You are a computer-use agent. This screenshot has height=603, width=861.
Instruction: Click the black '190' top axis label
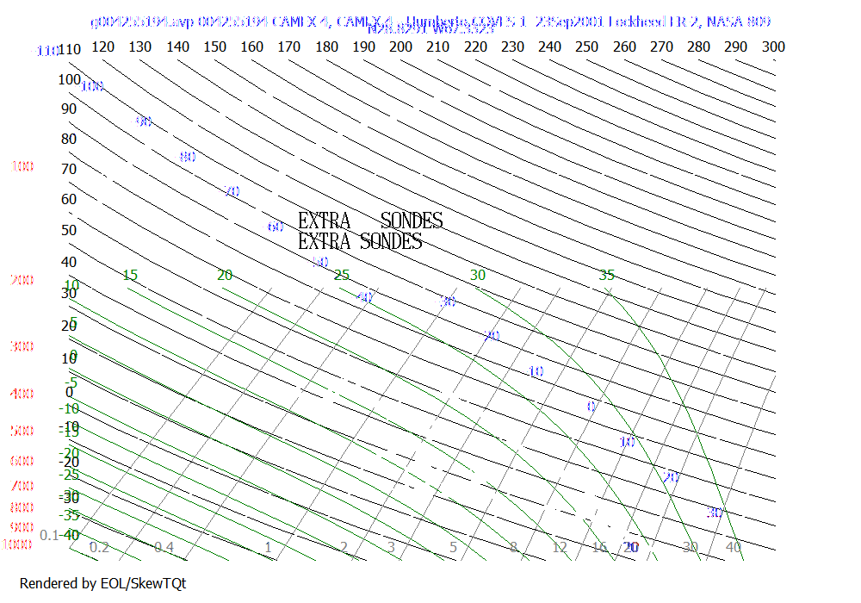[x=363, y=47]
